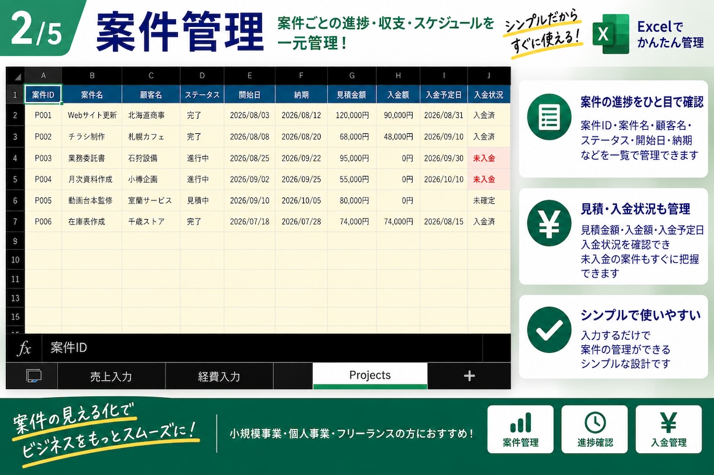Select cell 2026/08/31
714x475 pixels.
point(444,115)
